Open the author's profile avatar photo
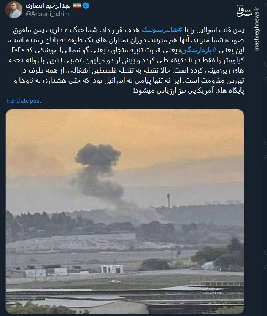 [x=13, y=10]
